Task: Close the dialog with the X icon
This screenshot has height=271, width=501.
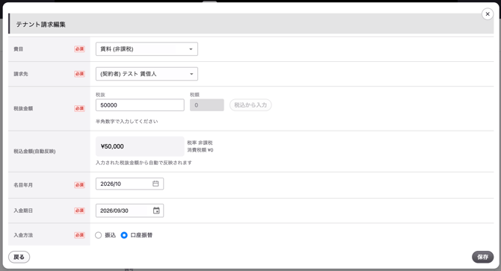Action: point(488,14)
